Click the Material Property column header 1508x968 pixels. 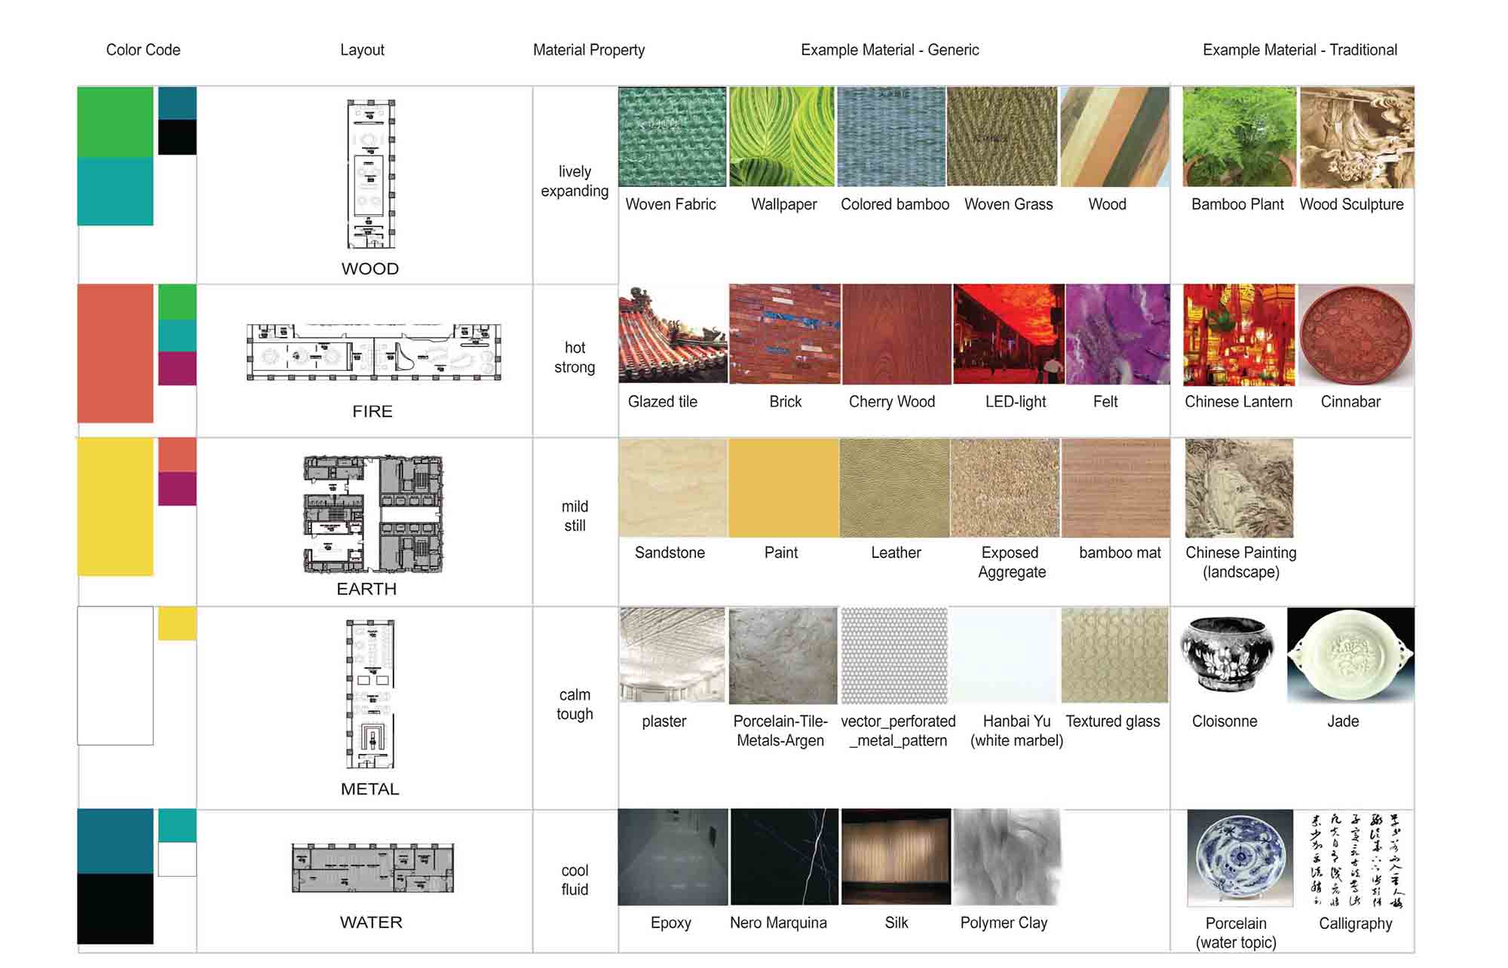pyautogui.click(x=589, y=50)
